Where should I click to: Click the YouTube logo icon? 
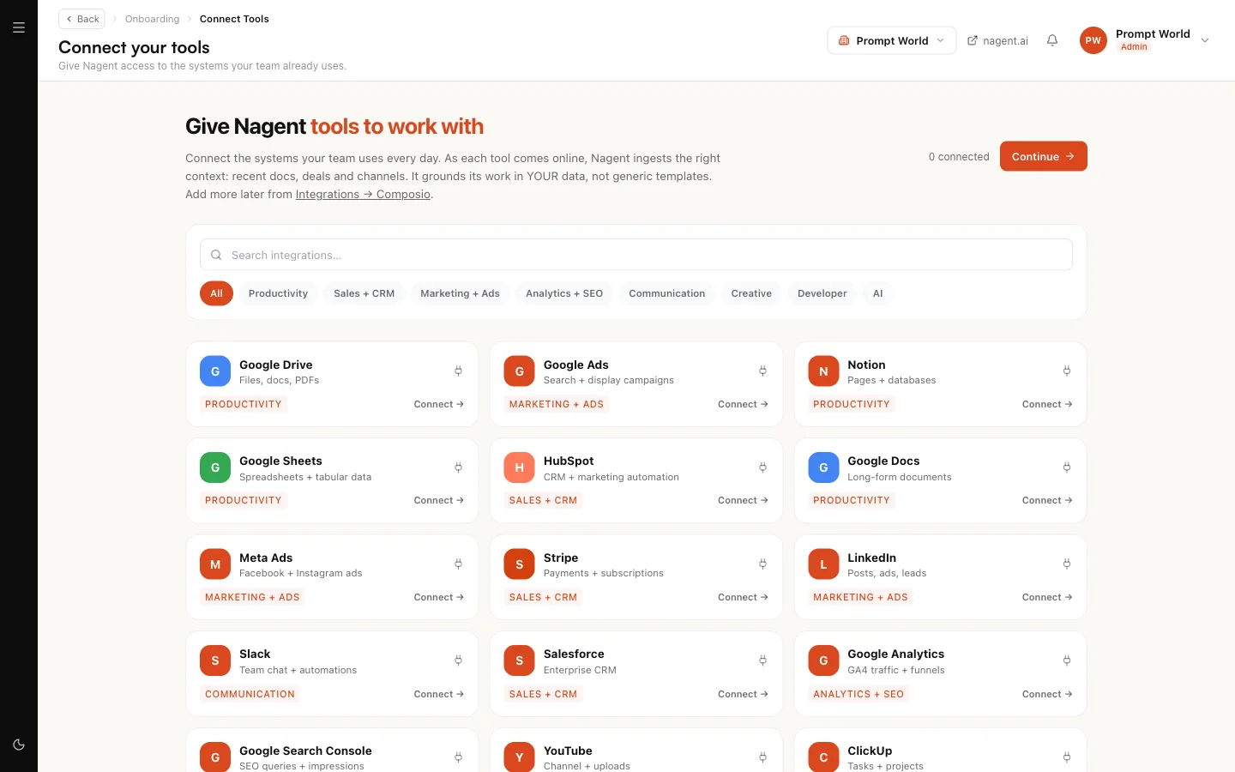click(x=519, y=757)
